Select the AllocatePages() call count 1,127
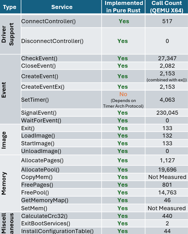 (x=167, y=160)
